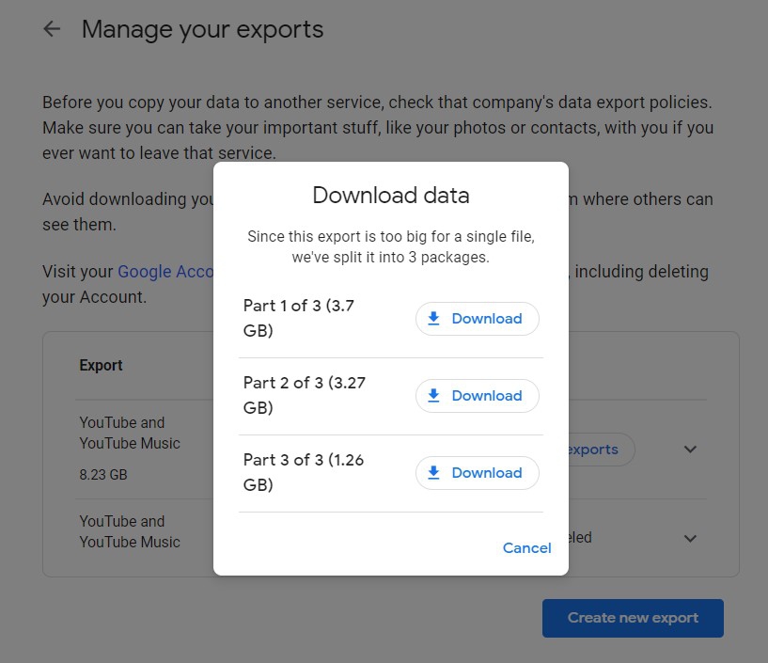This screenshot has height=663, width=768.
Task: Download Part 1 of 3 package
Action: [x=477, y=319]
